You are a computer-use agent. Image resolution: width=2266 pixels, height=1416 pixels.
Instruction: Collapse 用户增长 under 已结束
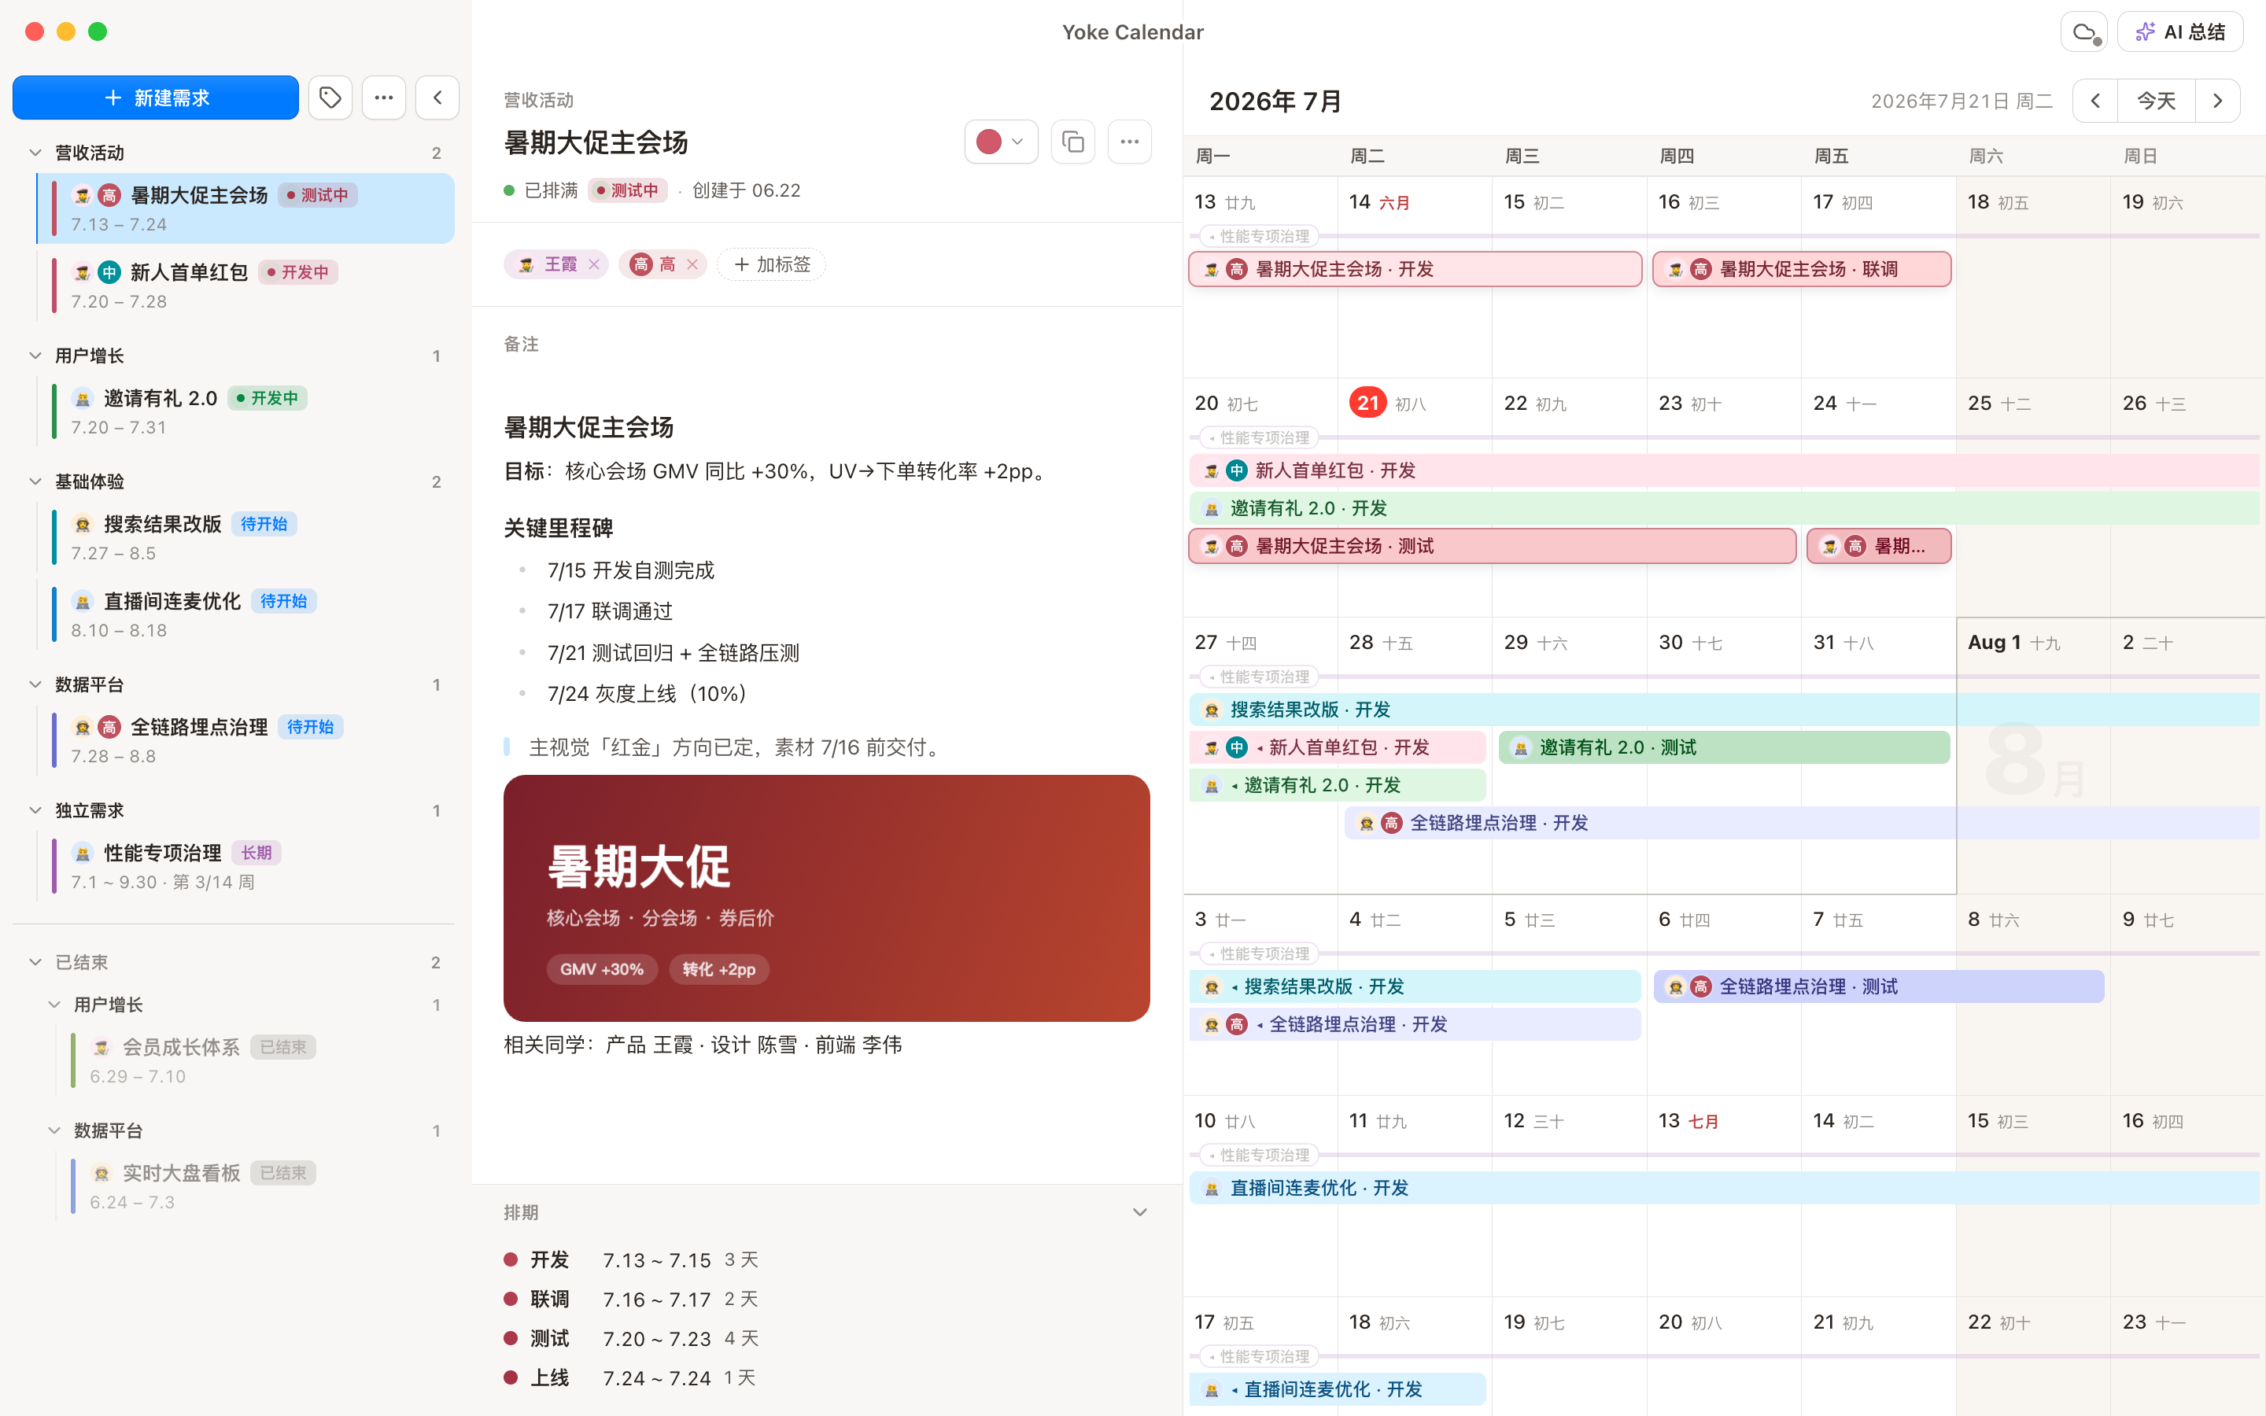pyautogui.click(x=54, y=1005)
